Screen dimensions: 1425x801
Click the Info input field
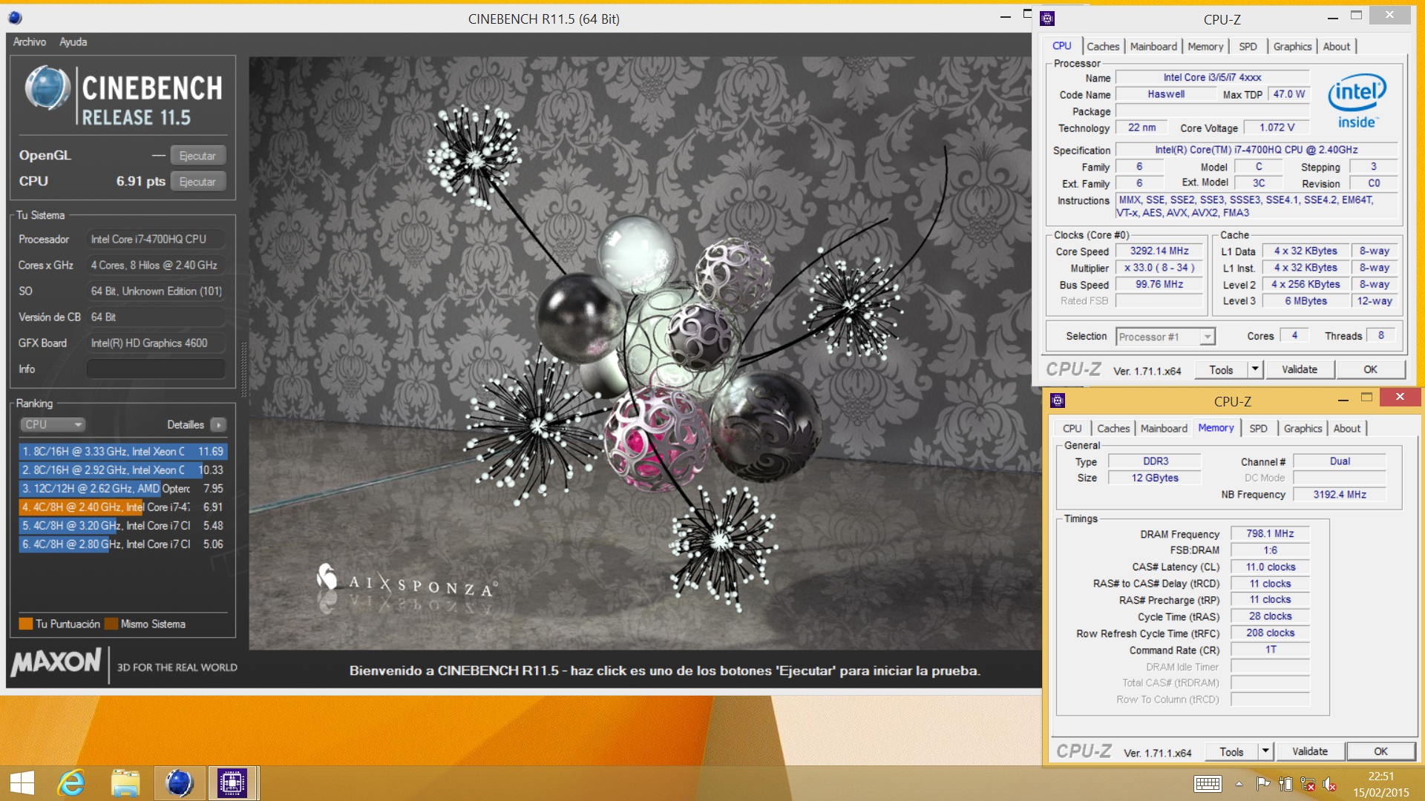(156, 369)
